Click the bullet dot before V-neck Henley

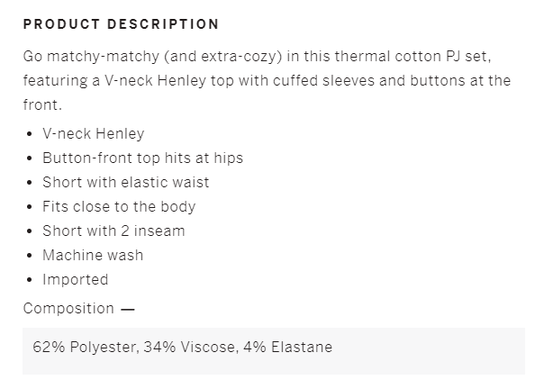click(30, 134)
